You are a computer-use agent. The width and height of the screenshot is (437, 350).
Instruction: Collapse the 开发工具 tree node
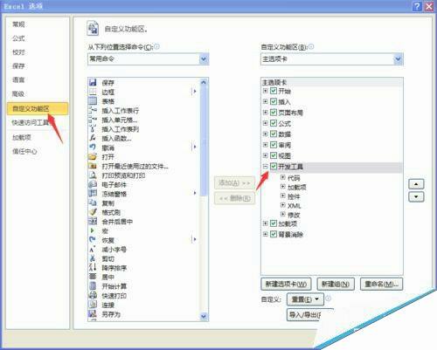click(265, 167)
